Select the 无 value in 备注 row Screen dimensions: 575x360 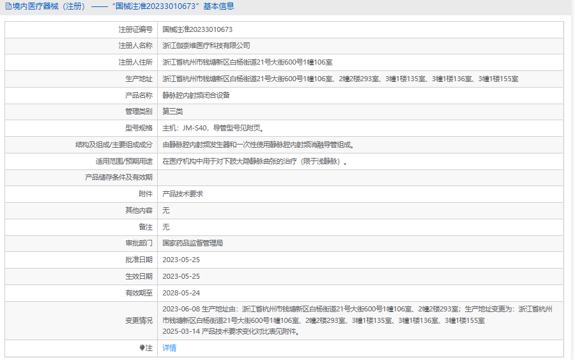click(x=165, y=227)
